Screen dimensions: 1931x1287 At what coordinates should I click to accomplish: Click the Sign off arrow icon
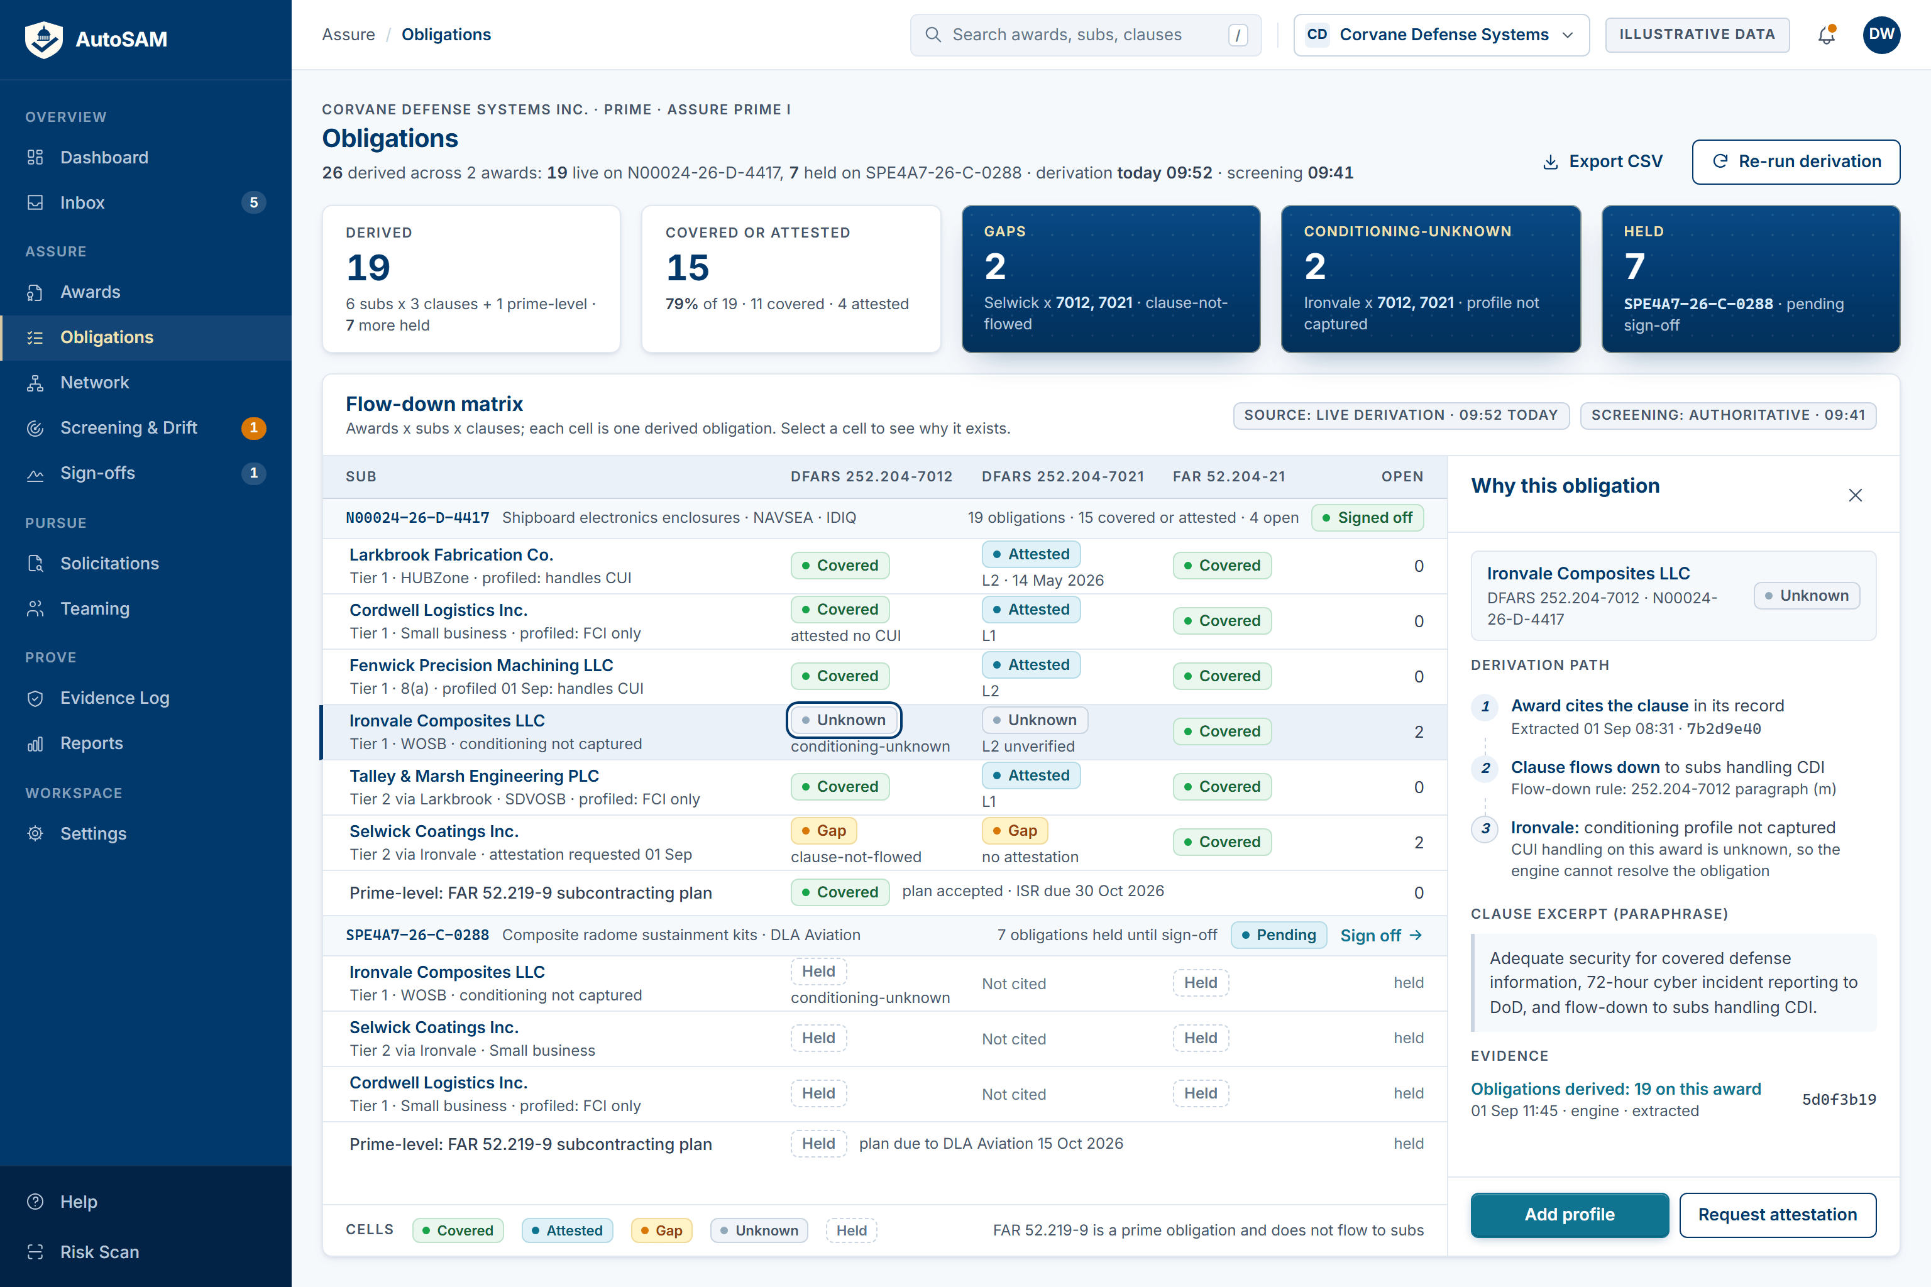(x=1414, y=936)
